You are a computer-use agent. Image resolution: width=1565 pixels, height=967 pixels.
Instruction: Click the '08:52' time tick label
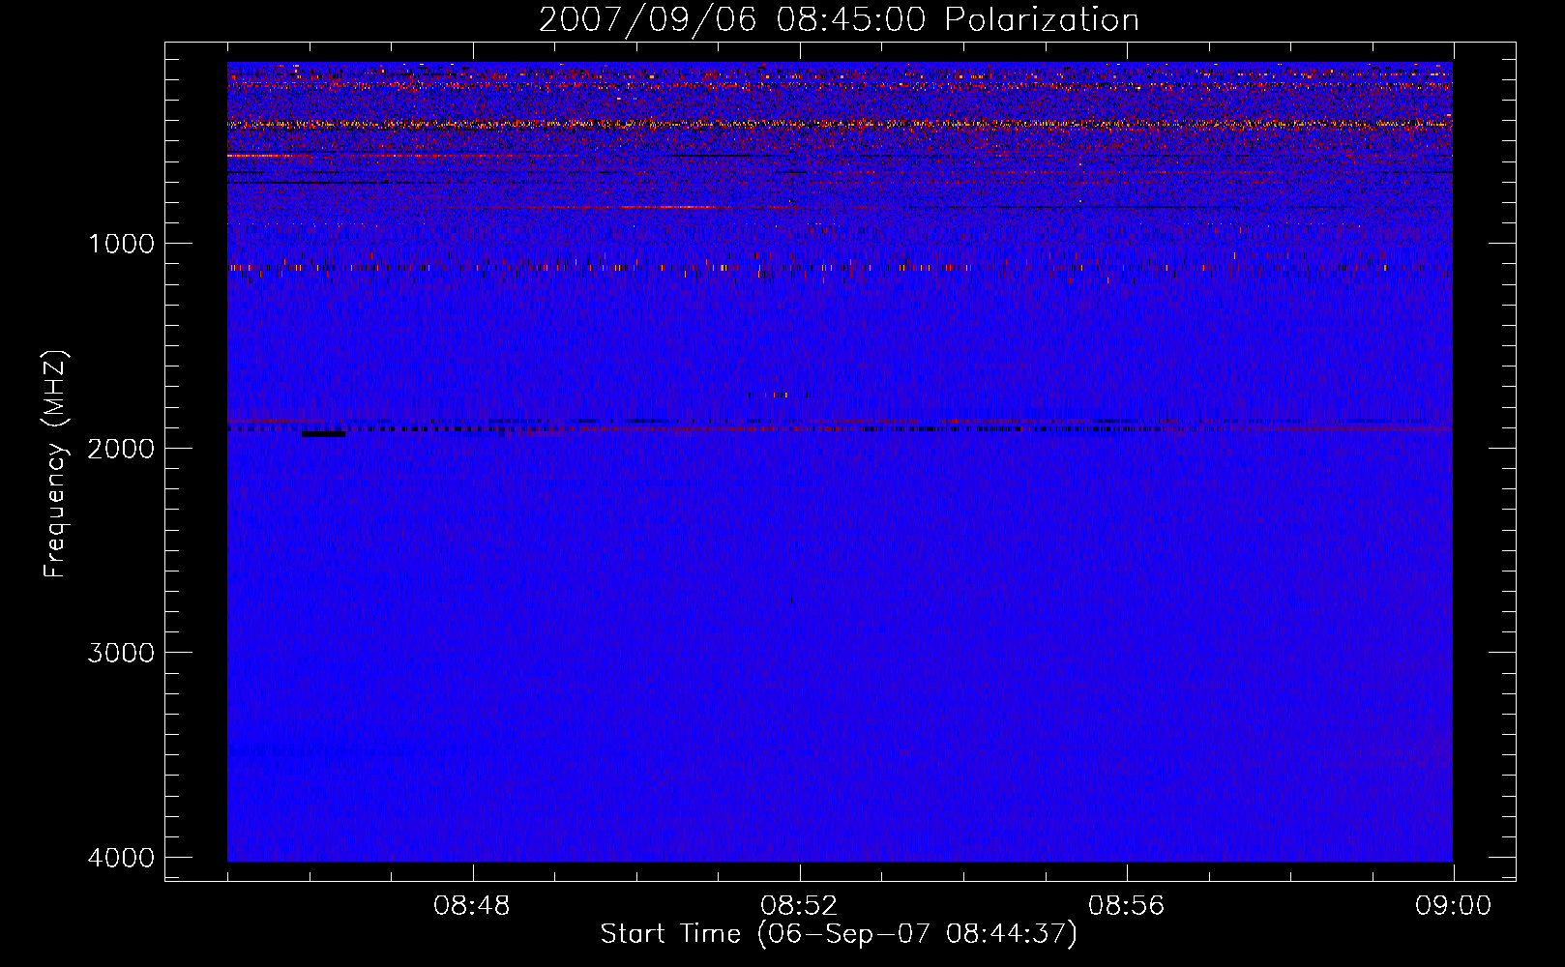click(799, 906)
